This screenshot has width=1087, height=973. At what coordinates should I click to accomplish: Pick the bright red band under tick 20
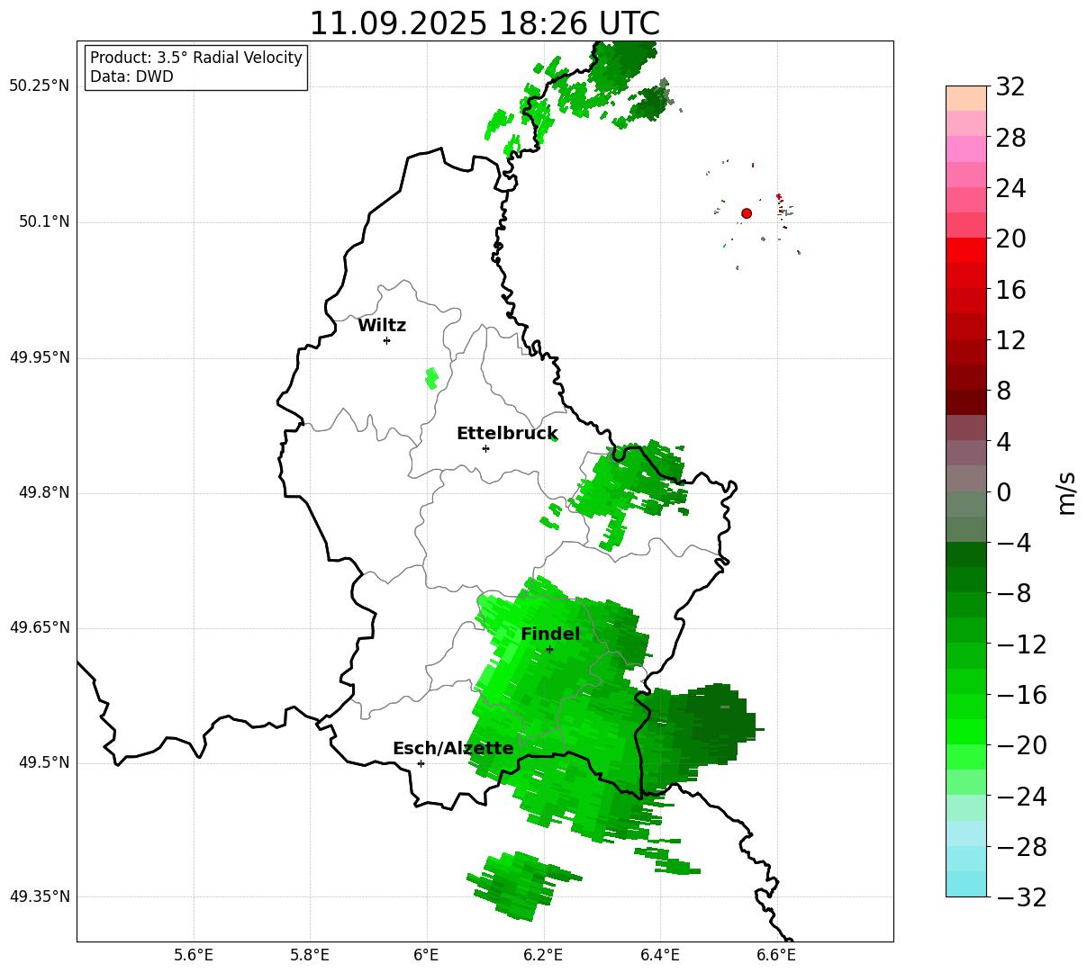[x=966, y=250]
